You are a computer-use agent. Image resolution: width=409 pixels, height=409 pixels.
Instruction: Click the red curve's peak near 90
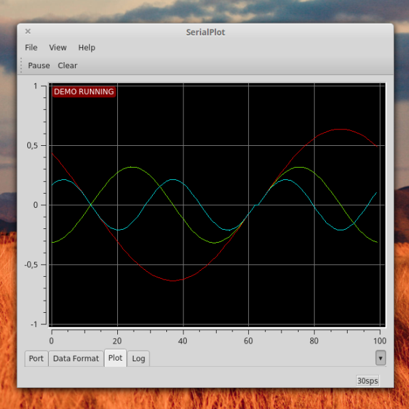(x=340, y=129)
